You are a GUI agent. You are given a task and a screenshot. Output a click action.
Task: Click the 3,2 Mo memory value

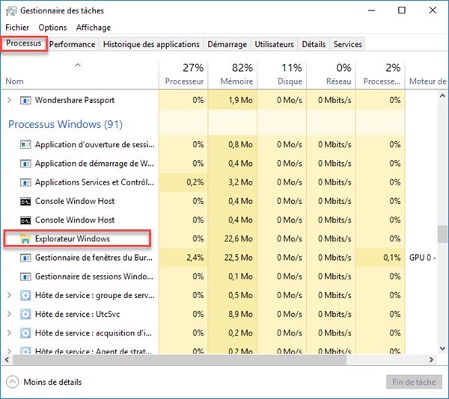[x=240, y=182]
